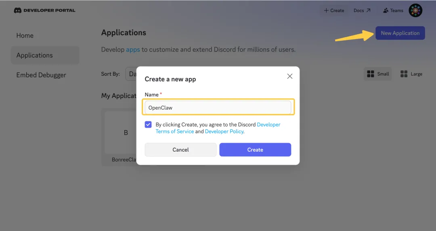Click the Name input field containing OpenClaw
436x231 pixels.
point(218,108)
